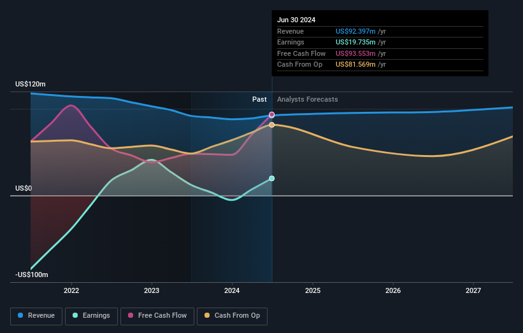Click the US$120m y-axis label
The width and height of the screenshot is (523, 333).
tap(31, 84)
